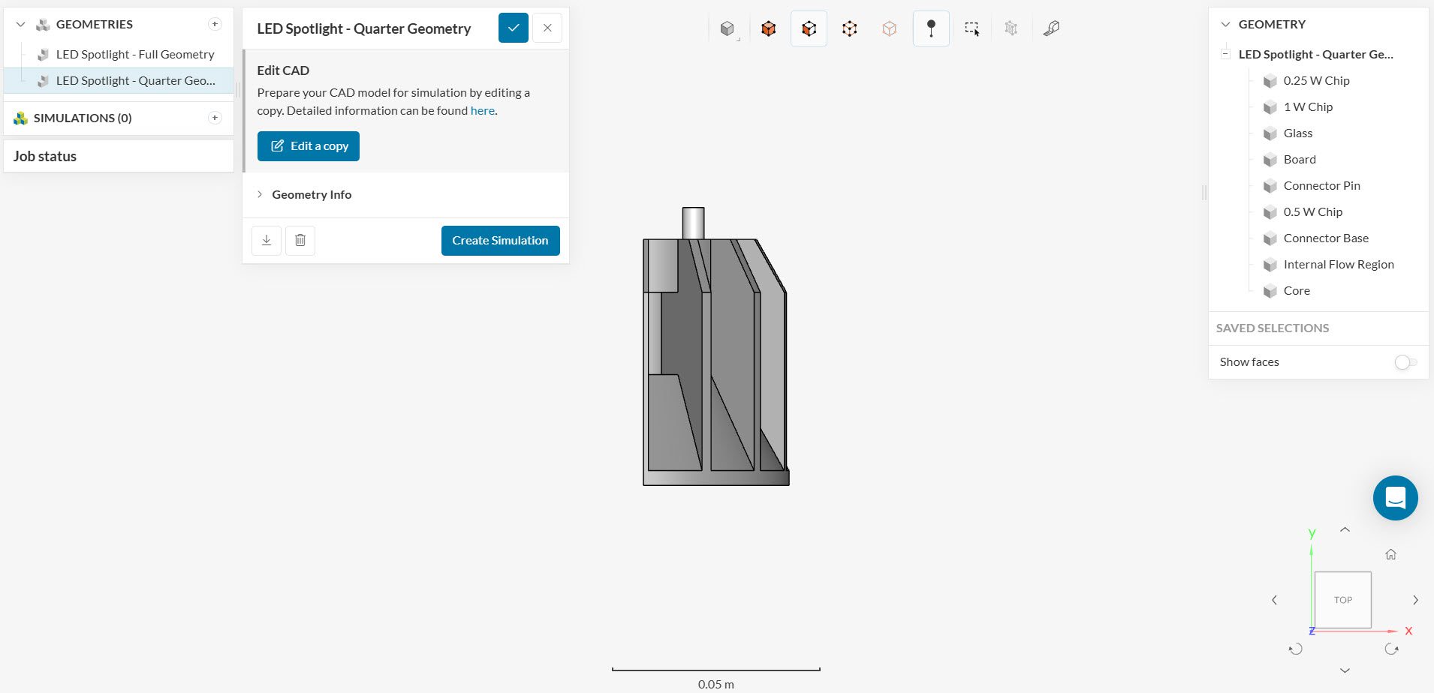Switch to LED Spotlight - Full Geometry

(135, 54)
